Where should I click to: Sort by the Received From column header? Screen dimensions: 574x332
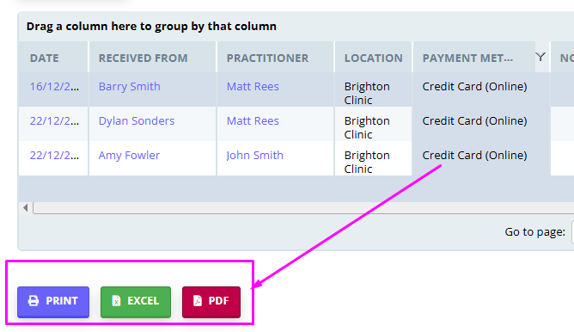(x=143, y=58)
